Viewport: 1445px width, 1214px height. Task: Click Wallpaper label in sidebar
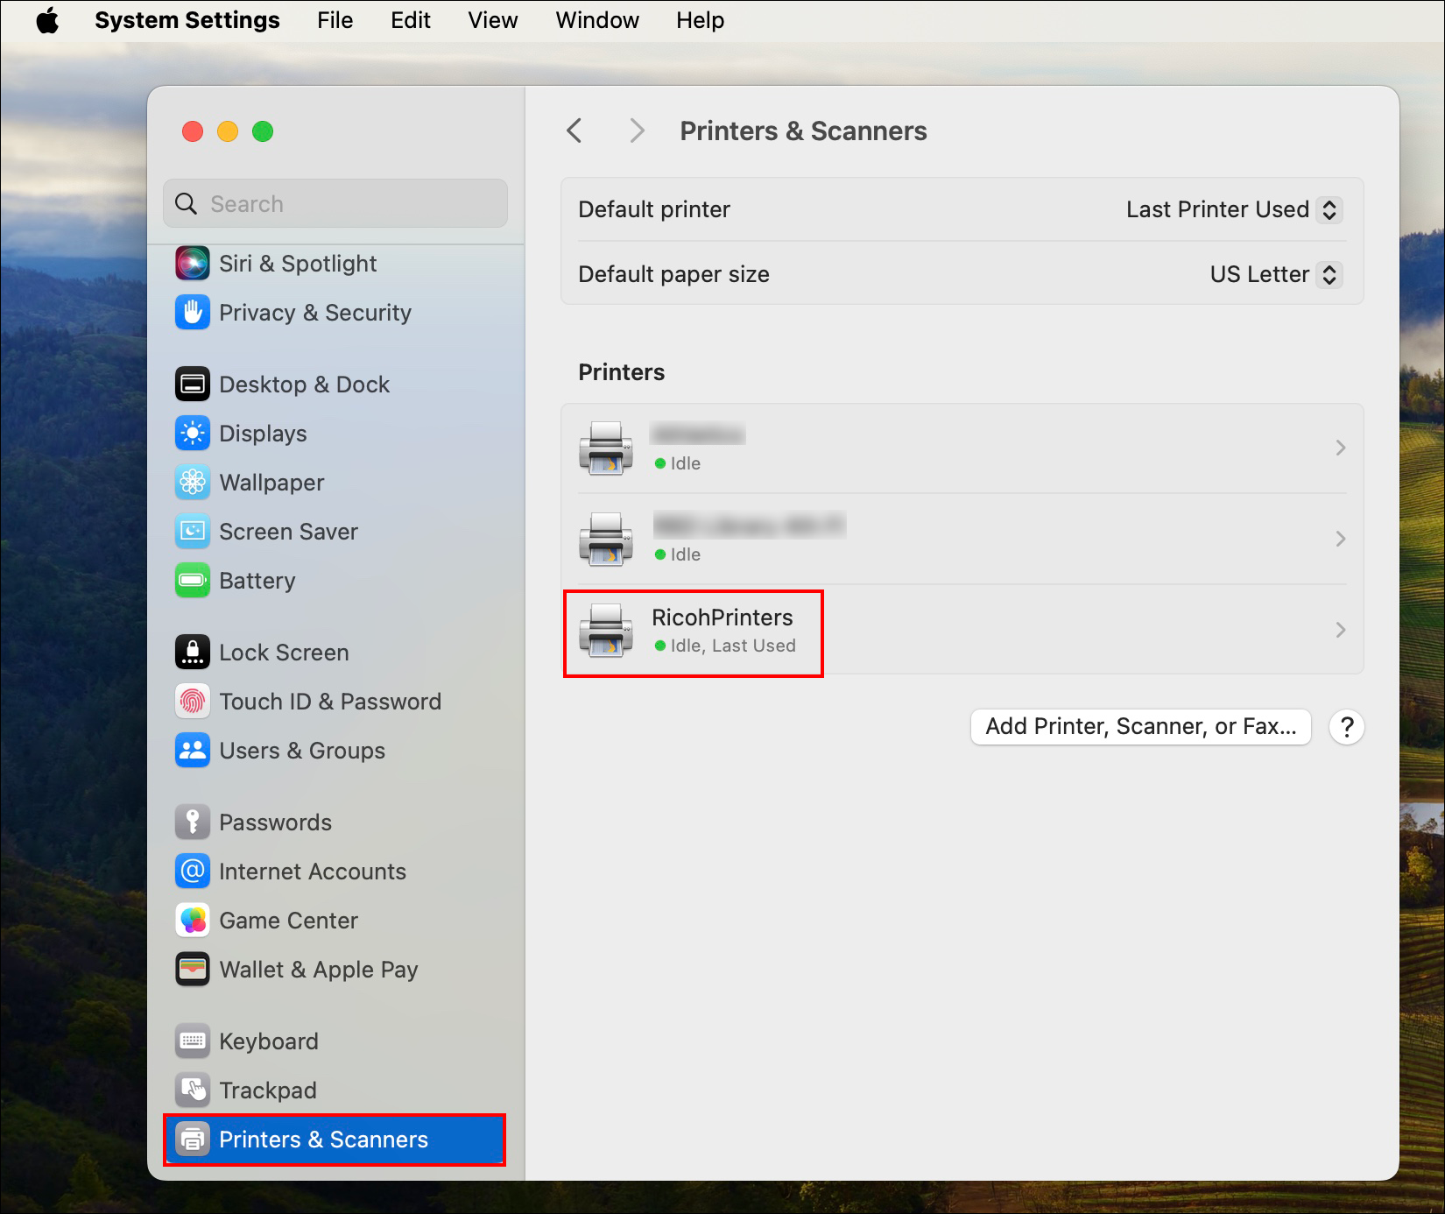pos(271,483)
